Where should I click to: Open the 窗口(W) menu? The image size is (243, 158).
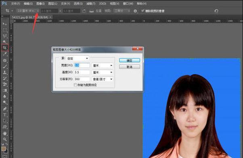point(128,4)
